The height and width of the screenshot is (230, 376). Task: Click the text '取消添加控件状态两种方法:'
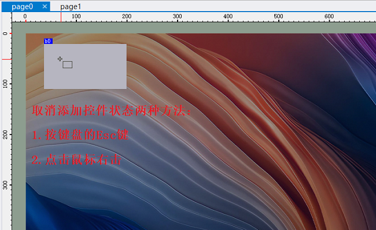coord(112,111)
